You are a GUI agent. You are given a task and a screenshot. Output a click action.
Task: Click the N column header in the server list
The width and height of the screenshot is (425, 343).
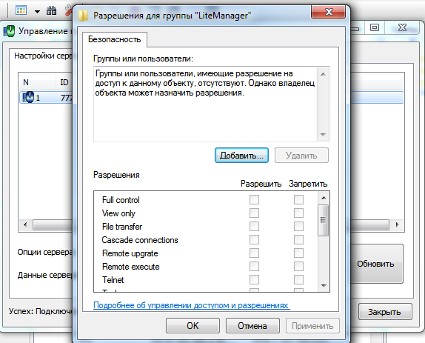click(x=38, y=82)
